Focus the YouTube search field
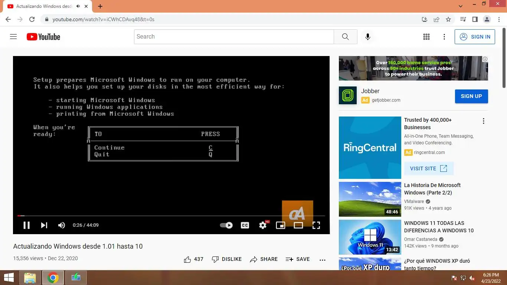The image size is (507, 285). pyautogui.click(x=234, y=37)
